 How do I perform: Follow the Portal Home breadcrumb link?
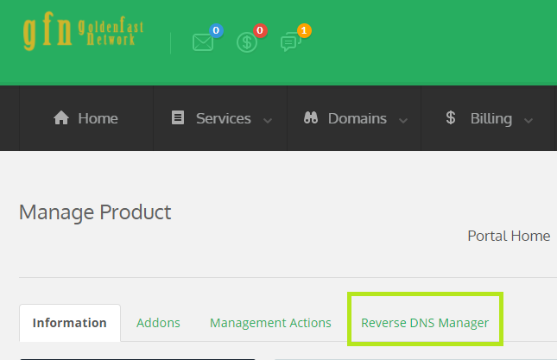point(509,236)
